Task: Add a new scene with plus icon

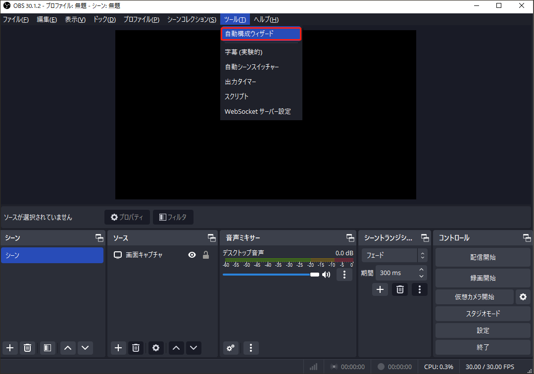Action: click(x=10, y=348)
